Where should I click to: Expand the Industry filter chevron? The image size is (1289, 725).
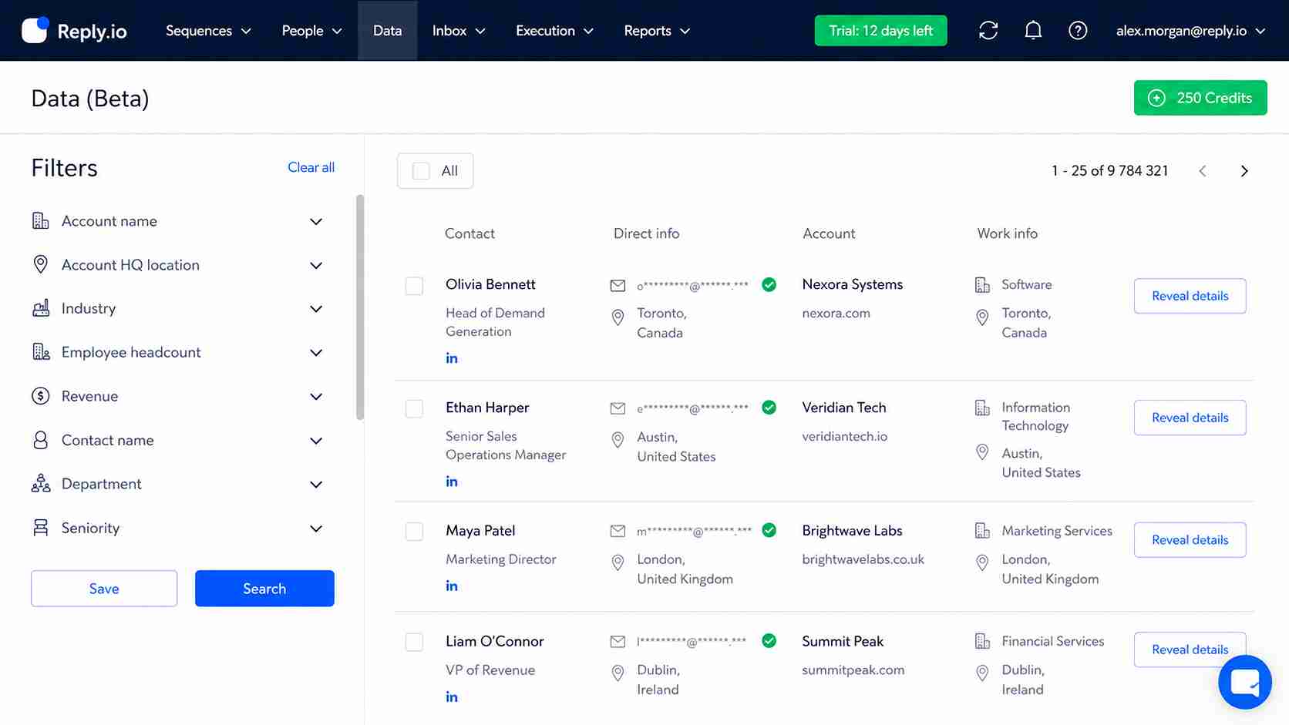[316, 309]
